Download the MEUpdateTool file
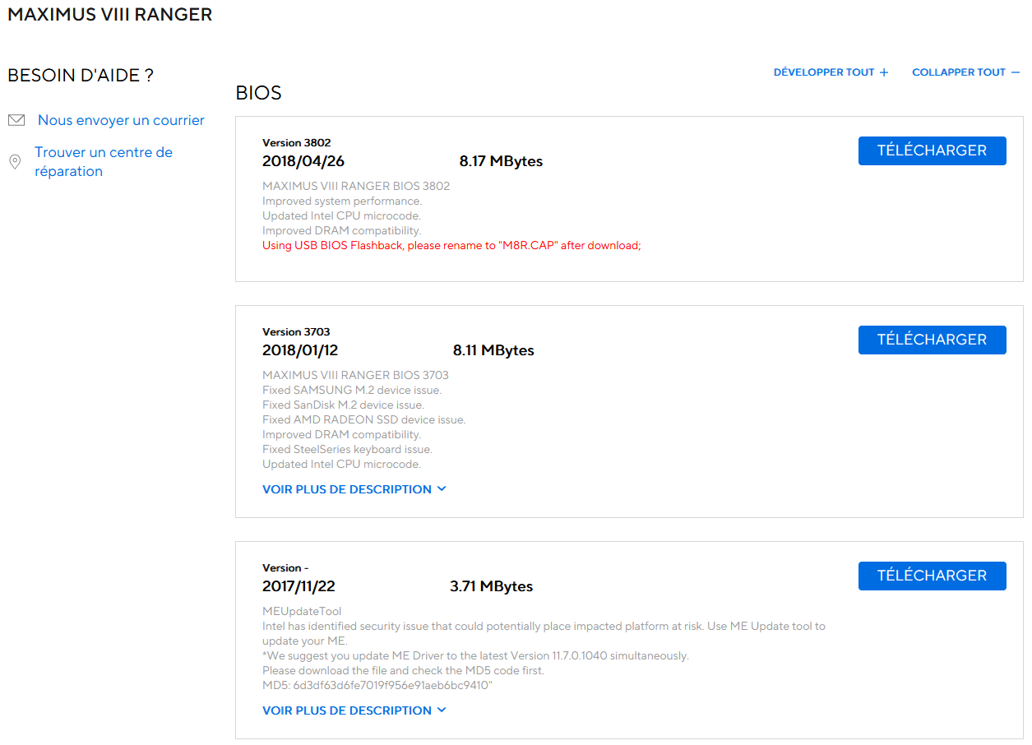Viewport: 1032px width, 745px height. (x=932, y=576)
